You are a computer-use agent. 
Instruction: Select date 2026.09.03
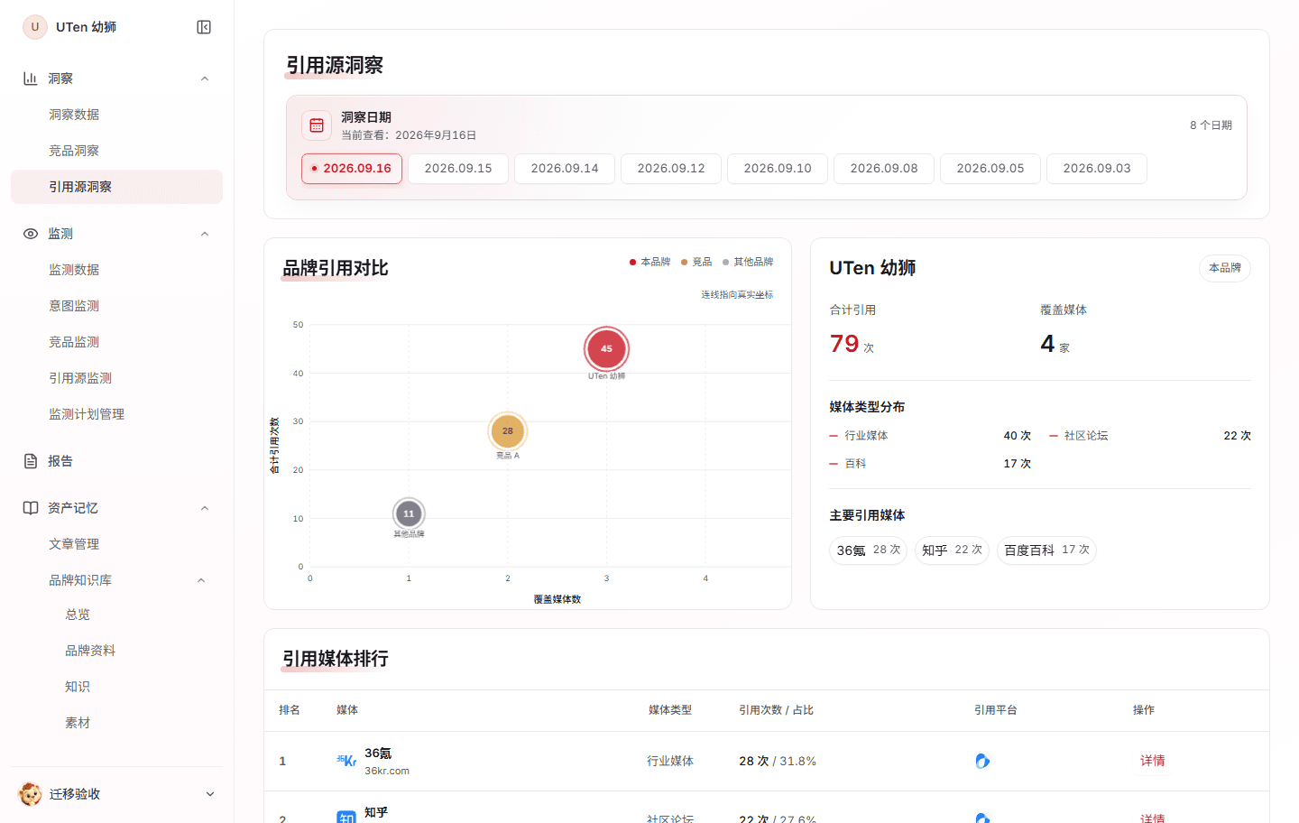point(1097,169)
